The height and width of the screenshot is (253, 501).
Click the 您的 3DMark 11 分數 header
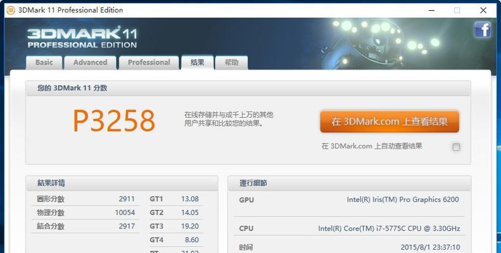click(x=248, y=89)
